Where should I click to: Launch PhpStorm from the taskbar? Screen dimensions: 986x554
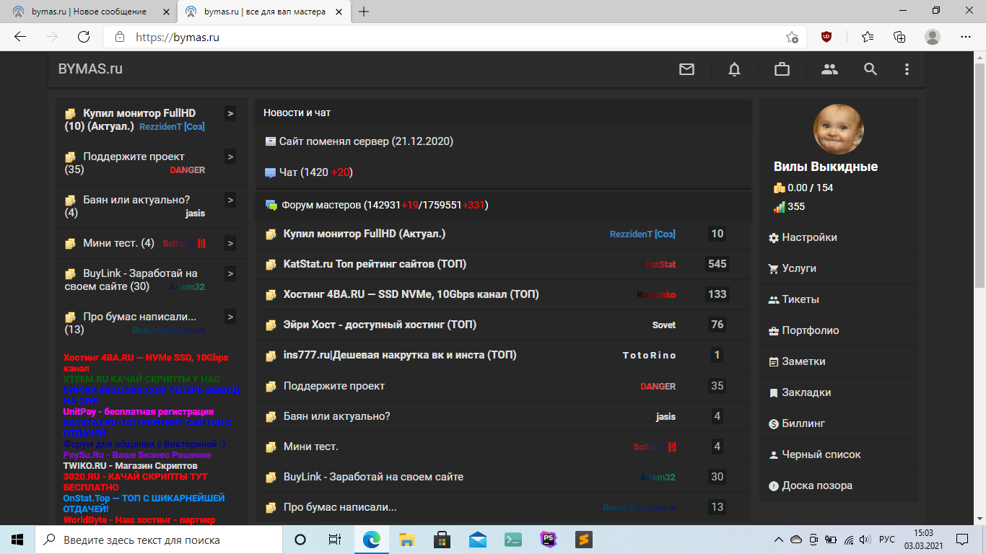point(549,540)
